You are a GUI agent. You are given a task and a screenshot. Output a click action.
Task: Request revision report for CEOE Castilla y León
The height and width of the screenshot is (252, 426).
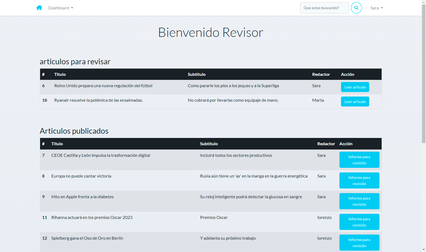click(359, 160)
